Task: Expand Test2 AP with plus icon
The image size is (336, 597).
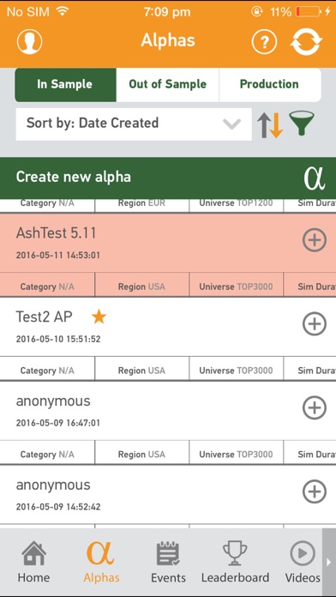Action: (315, 324)
